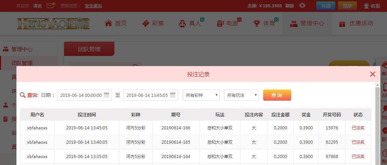387x165 pixels.
Task: Open the mail envelope icon in header
Action: pos(50,6)
